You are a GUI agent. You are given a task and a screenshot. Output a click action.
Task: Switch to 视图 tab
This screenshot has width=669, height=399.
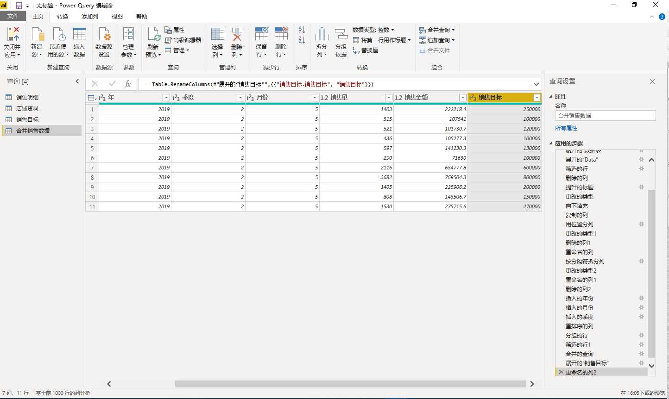coord(117,17)
